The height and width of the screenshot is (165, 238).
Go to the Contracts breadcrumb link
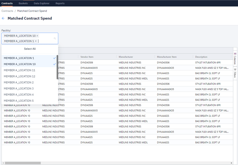(x=7, y=11)
